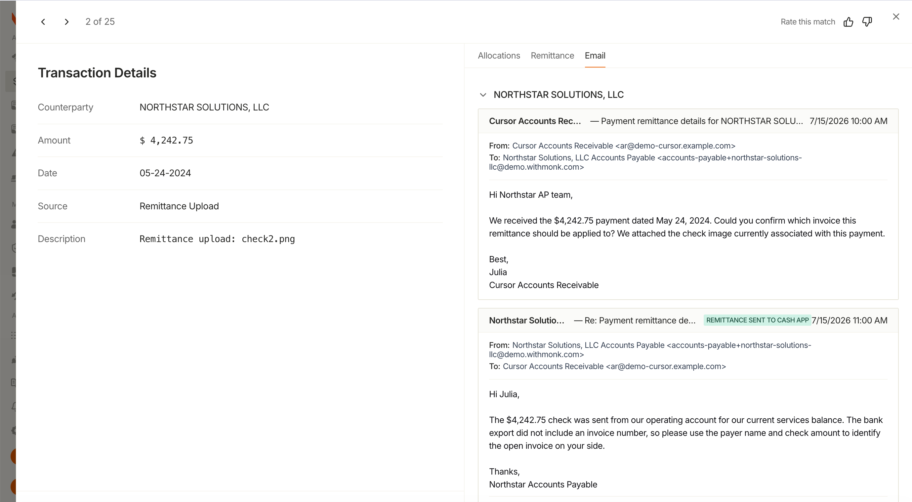Click the description 'Remittance upload: check2.png'

click(217, 239)
